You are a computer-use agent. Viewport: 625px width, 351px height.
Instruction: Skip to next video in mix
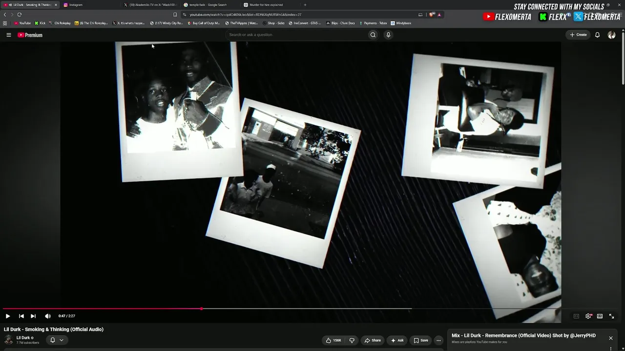(x=33, y=316)
